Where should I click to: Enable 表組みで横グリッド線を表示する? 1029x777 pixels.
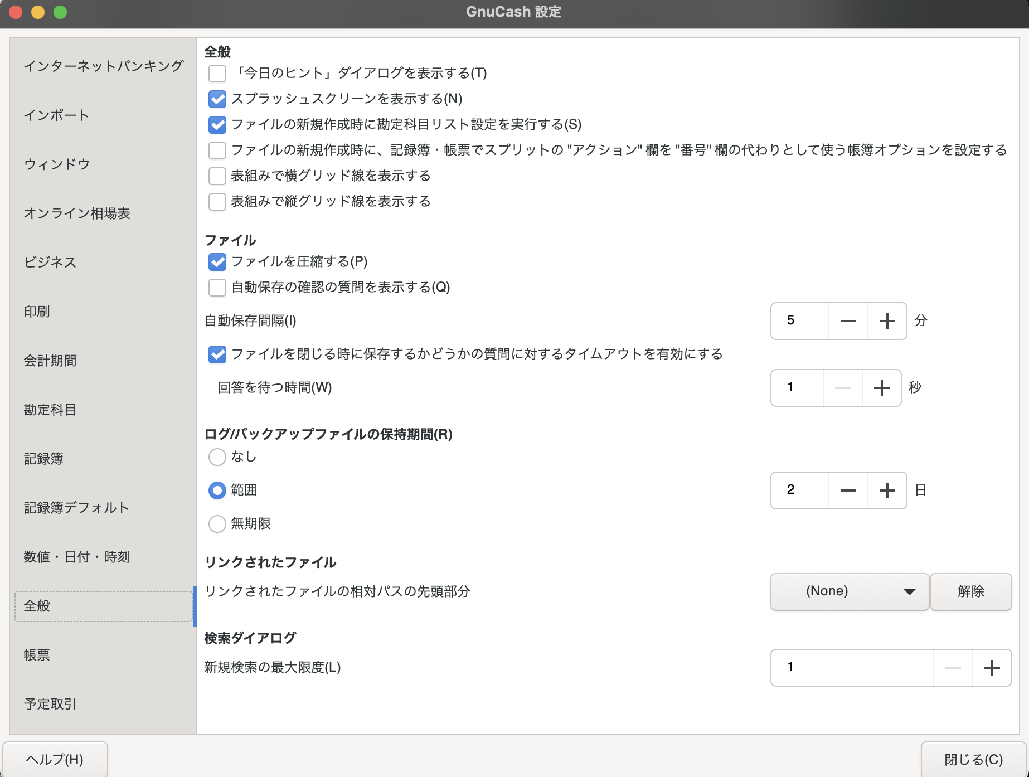coord(217,176)
